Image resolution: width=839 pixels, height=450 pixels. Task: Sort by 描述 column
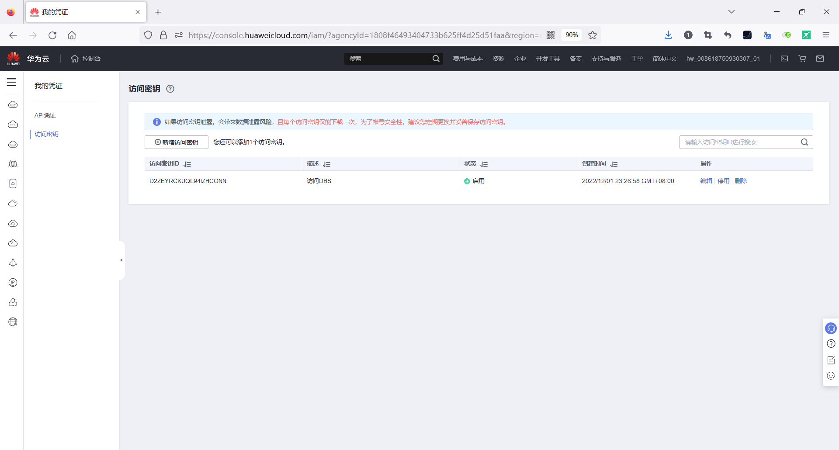point(327,164)
